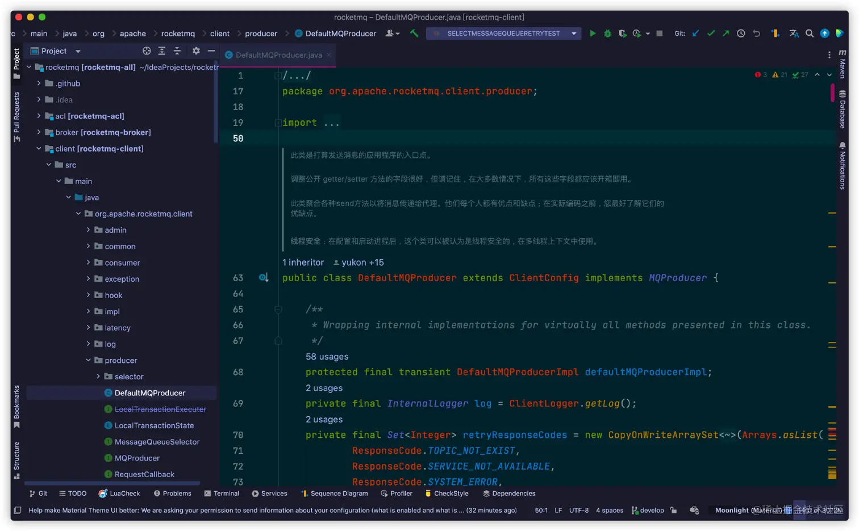The width and height of the screenshot is (859, 531).
Task: Stop the running process square icon
Action: [660, 34]
